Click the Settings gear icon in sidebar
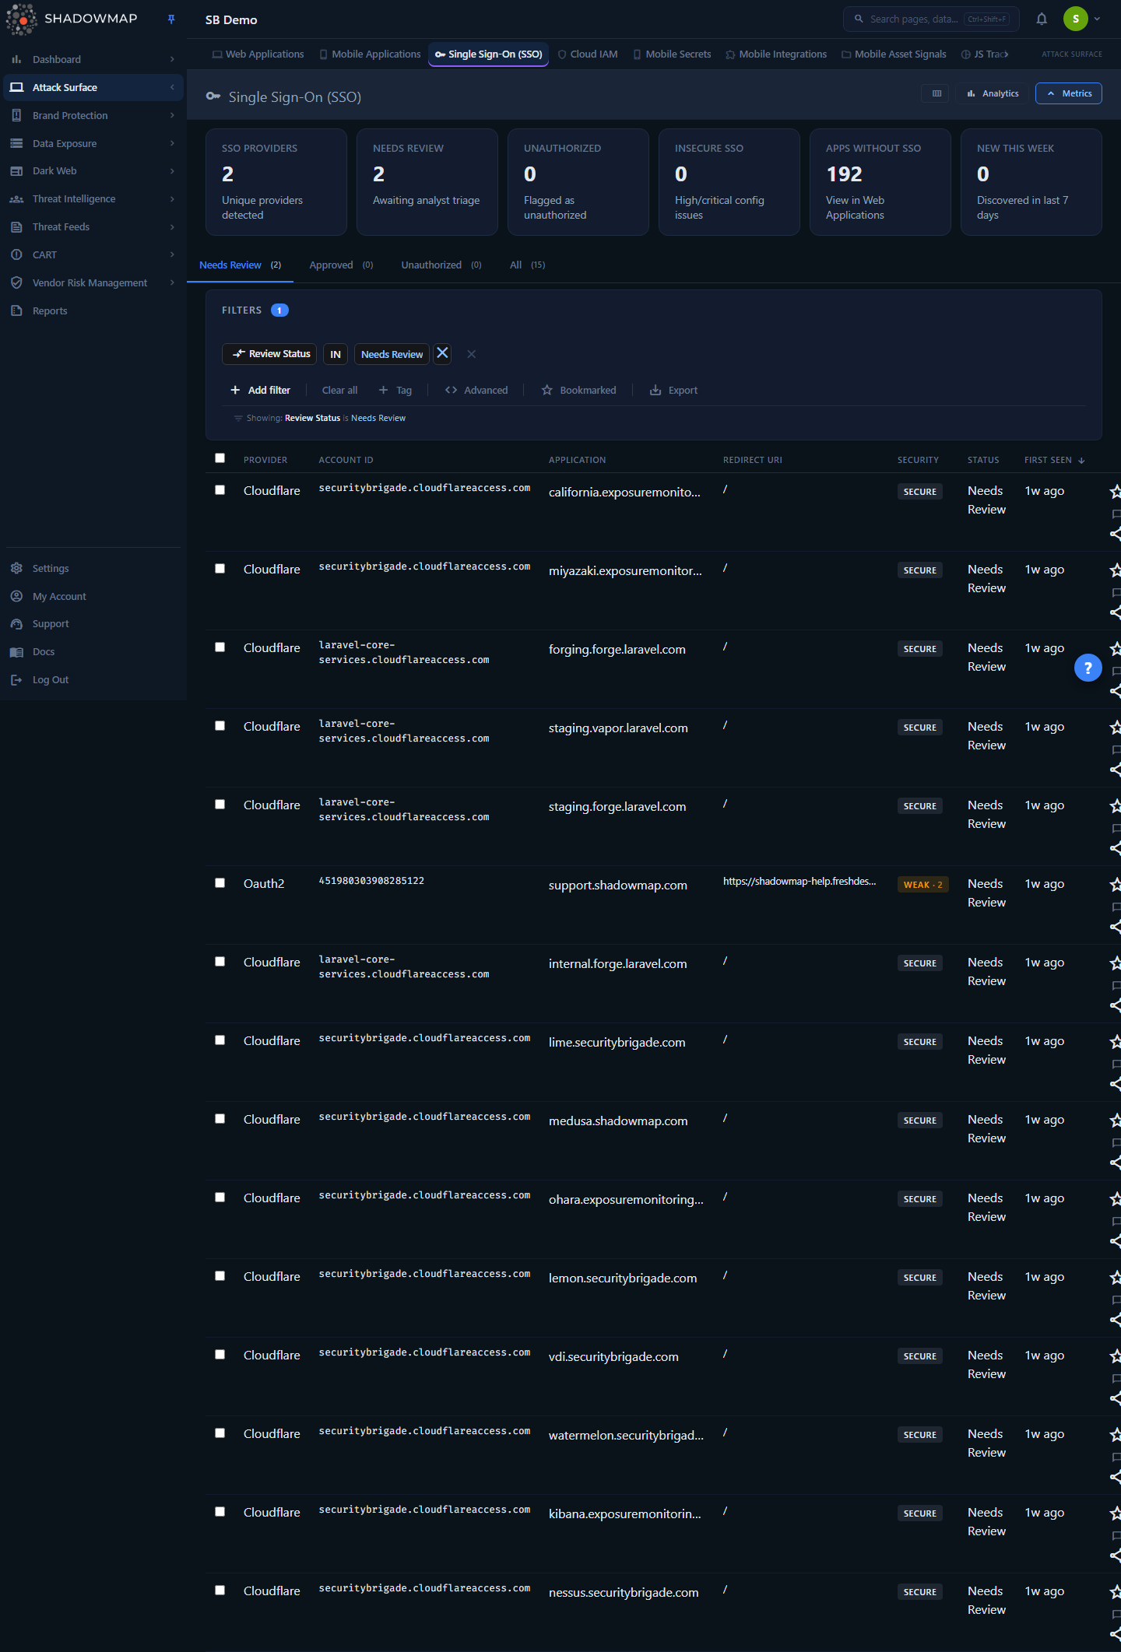Screen dimensions: 1121x1652 click(16, 568)
